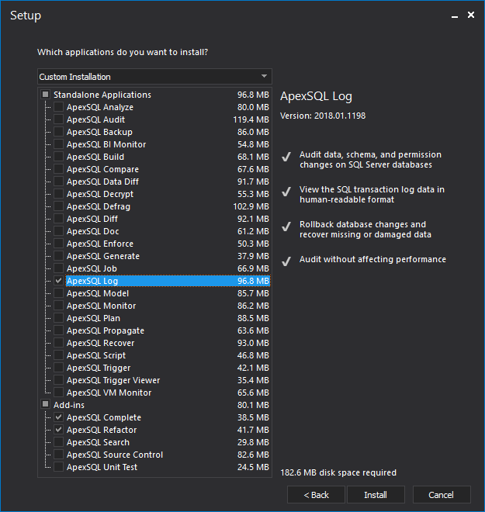Highlight the ApexSQL Trigger Viewer label
The width and height of the screenshot is (485, 512).
coord(113,380)
